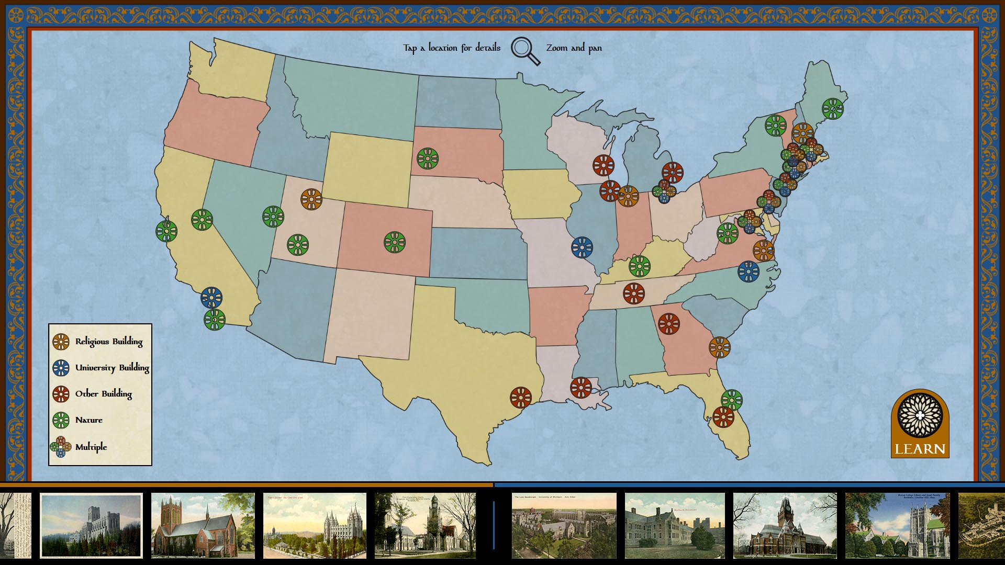Image resolution: width=1005 pixels, height=565 pixels.
Task: Select the red clock tower hall postcard
Action: pyautogui.click(x=785, y=526)
